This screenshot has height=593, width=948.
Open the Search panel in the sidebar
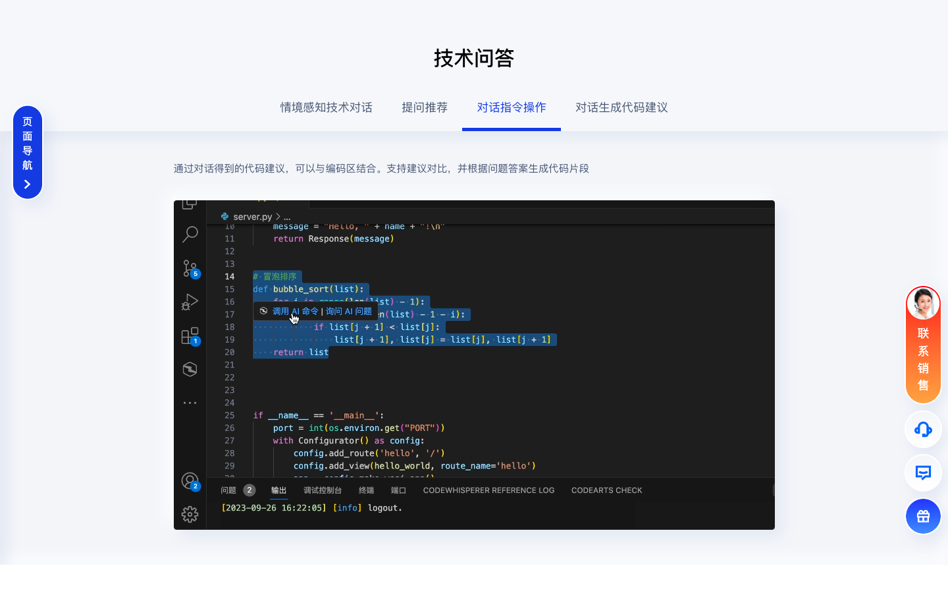pyautogui.click(x=190, y=235)
